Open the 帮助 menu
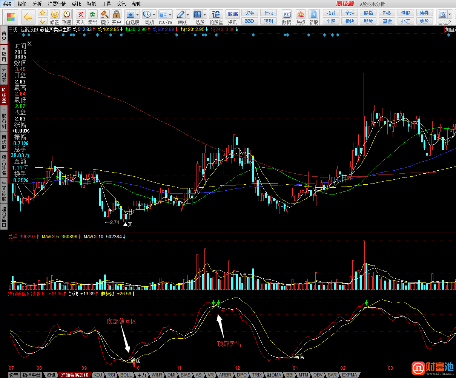This screenshot has height=378, width=456. pos(137,4)
